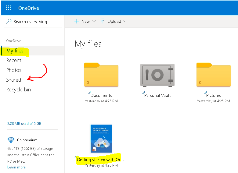This screenshot has width=238, height=173.
Task: Open Getting started with OneDrive thumbnail
Action: (101, 139)
